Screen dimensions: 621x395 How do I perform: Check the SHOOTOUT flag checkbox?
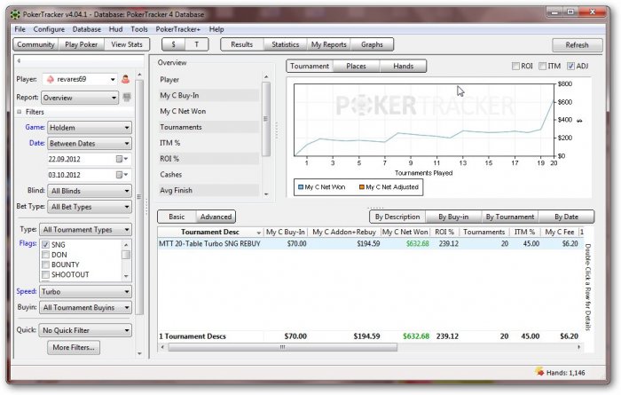click(x=45, y=274)
